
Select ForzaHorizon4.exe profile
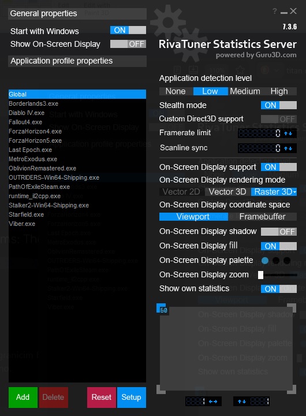(77, 131)
